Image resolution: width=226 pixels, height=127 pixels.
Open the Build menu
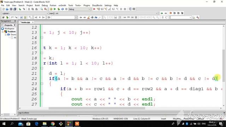37,5
